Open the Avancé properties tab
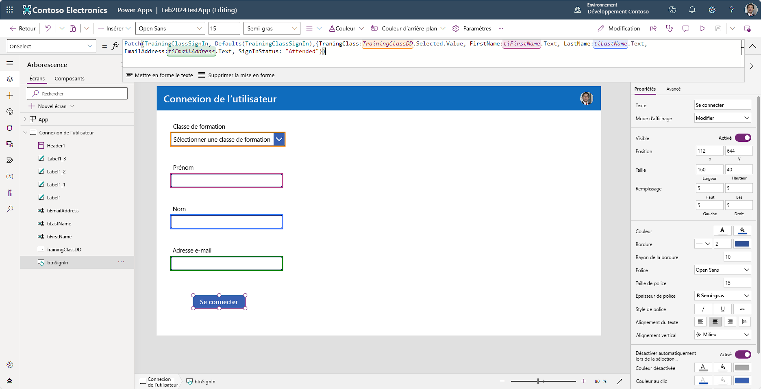This screenshot has height=389, width=761. click(x=673, y=89)
